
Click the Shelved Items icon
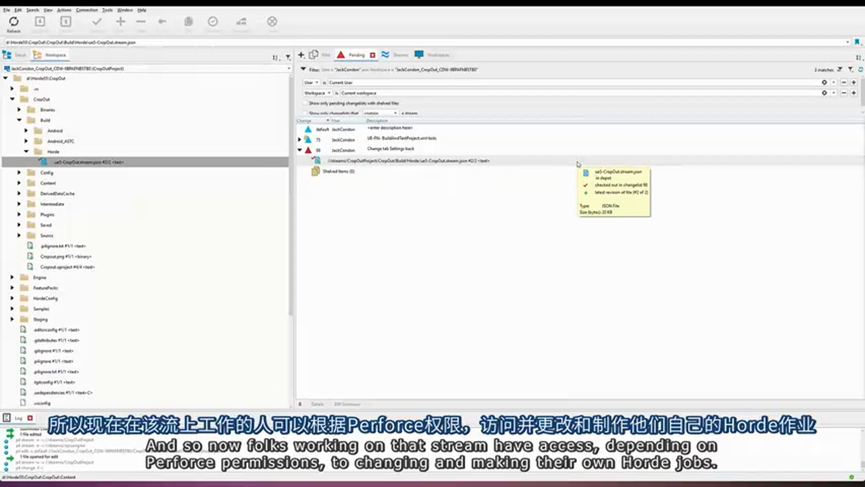point(316,172)
